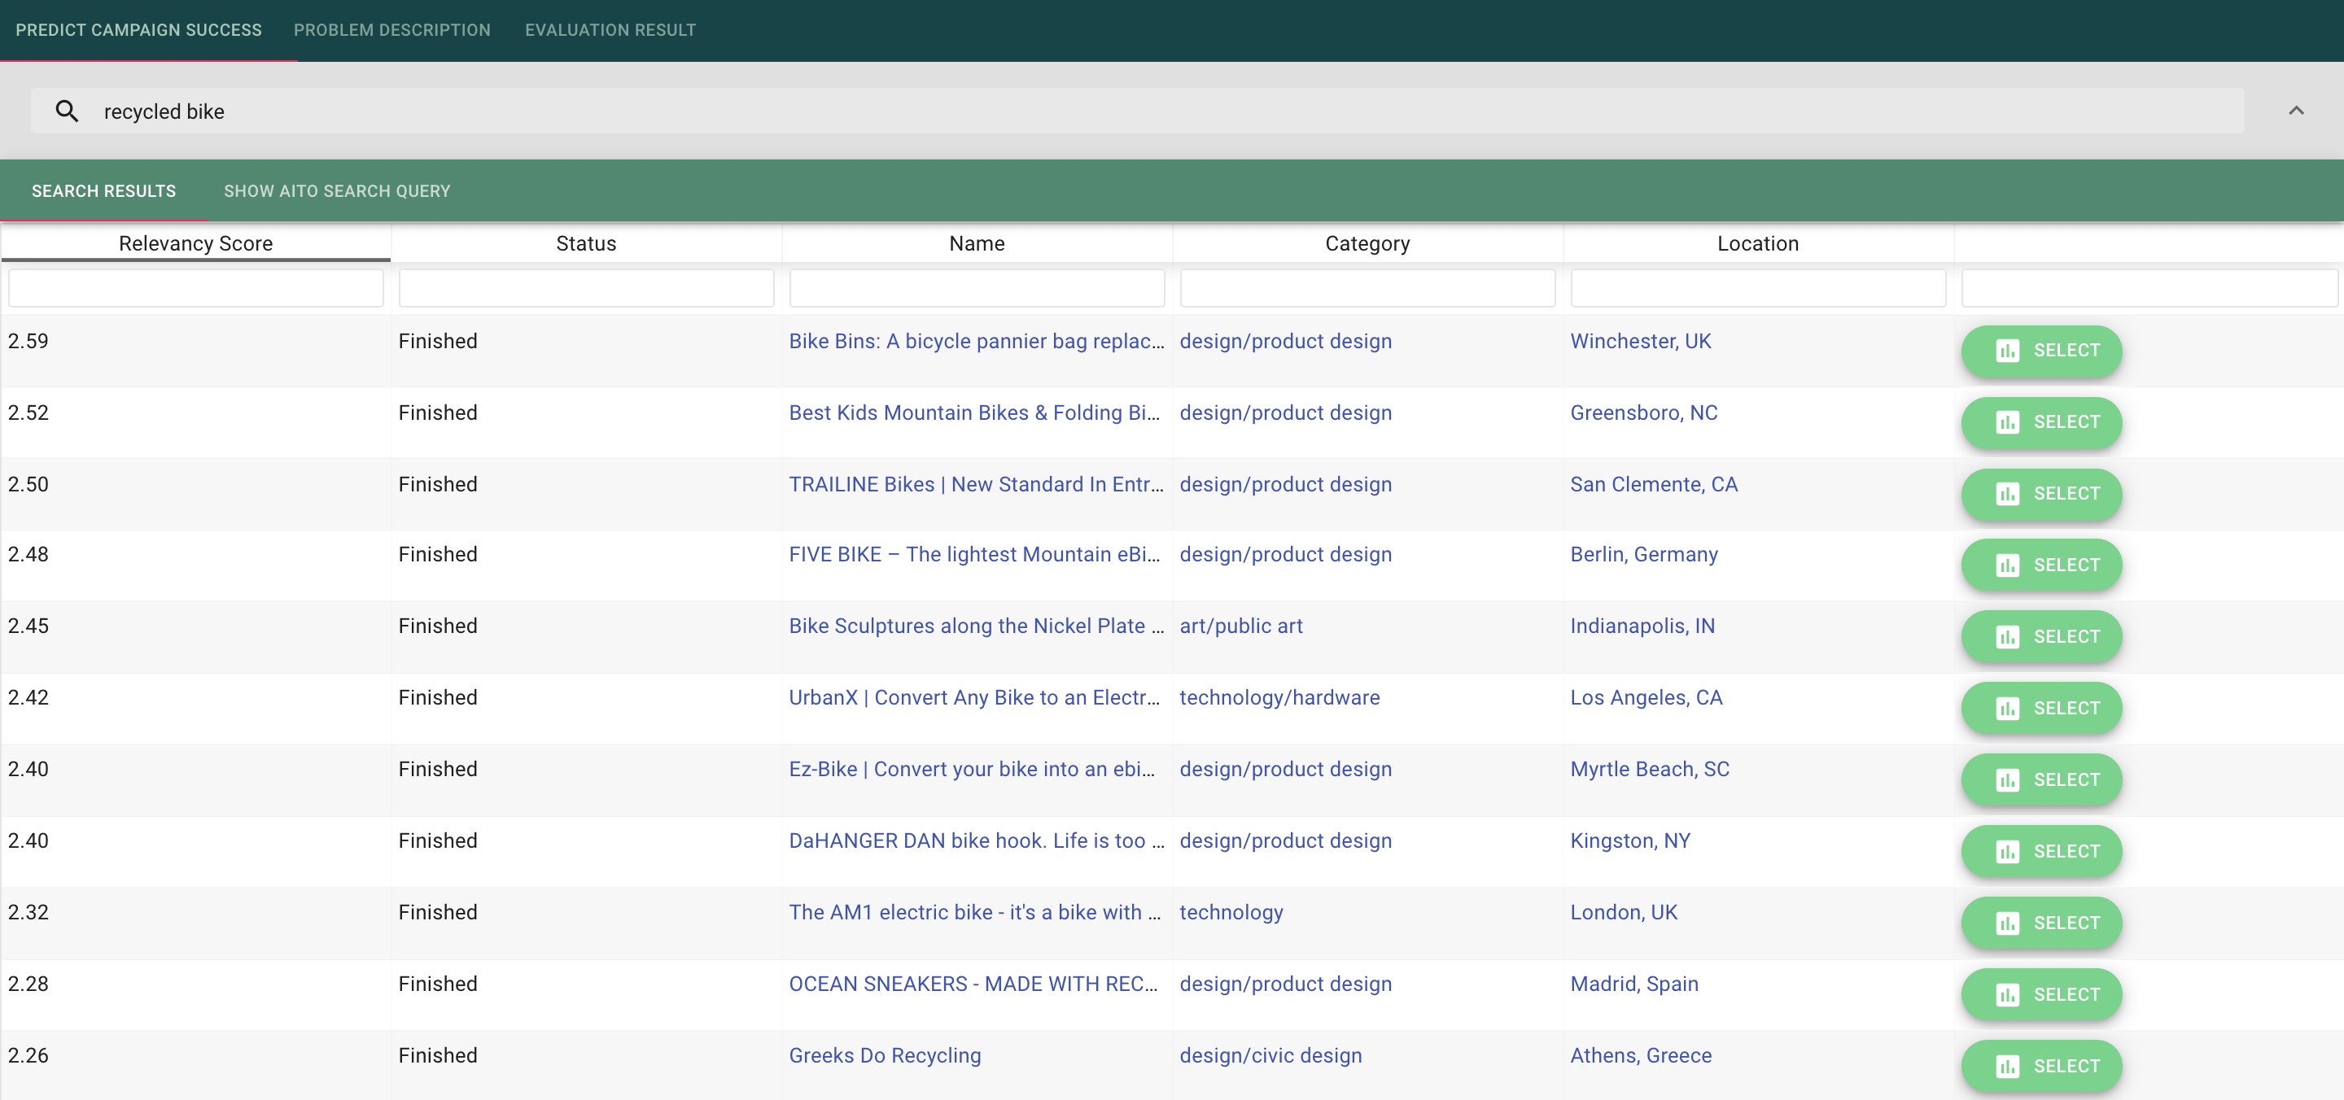2344x1100 pixels.
Task: Open the Greeks Do Recycling link
Action: (x=885, y=1055)
